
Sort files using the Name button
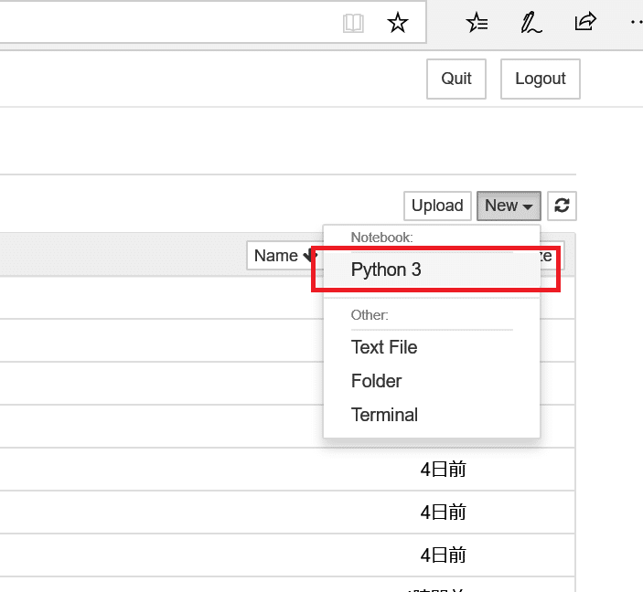click(x=279, y=256)
